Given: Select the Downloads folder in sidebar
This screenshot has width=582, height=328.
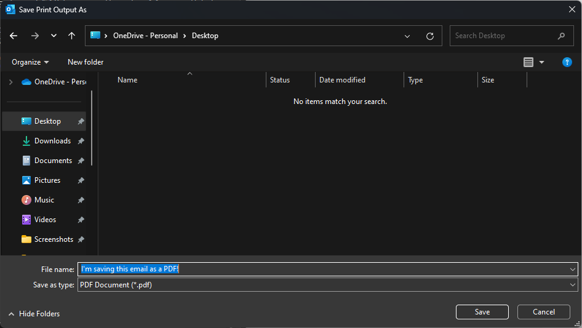Looking at the screenshot, I should click(52, 141).
